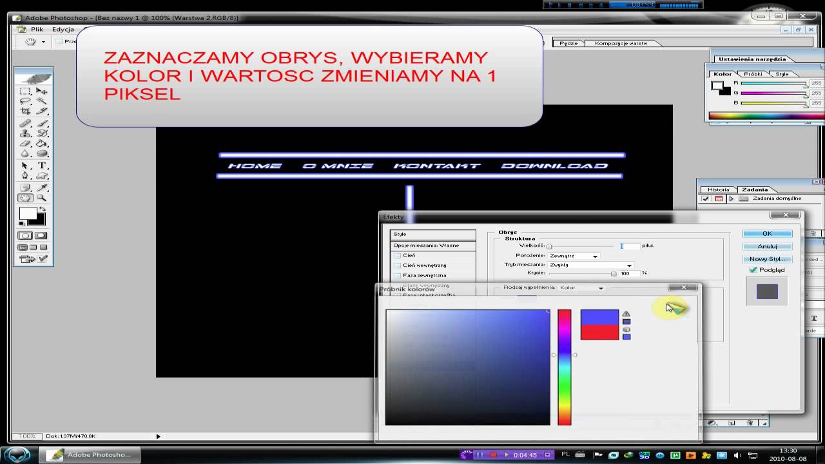Click the large color field in Próbnik kolorów
Image resolution: width=825 pixels, height=464 pixels.
468,367
